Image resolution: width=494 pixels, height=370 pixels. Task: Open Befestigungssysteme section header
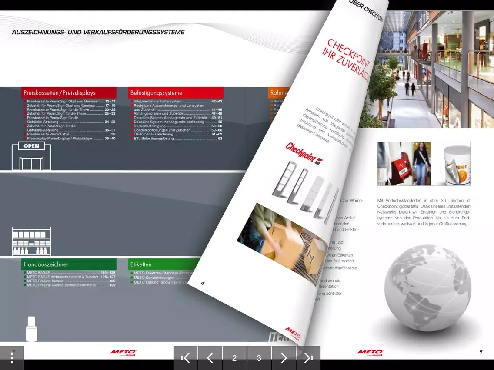pos(176,93)
